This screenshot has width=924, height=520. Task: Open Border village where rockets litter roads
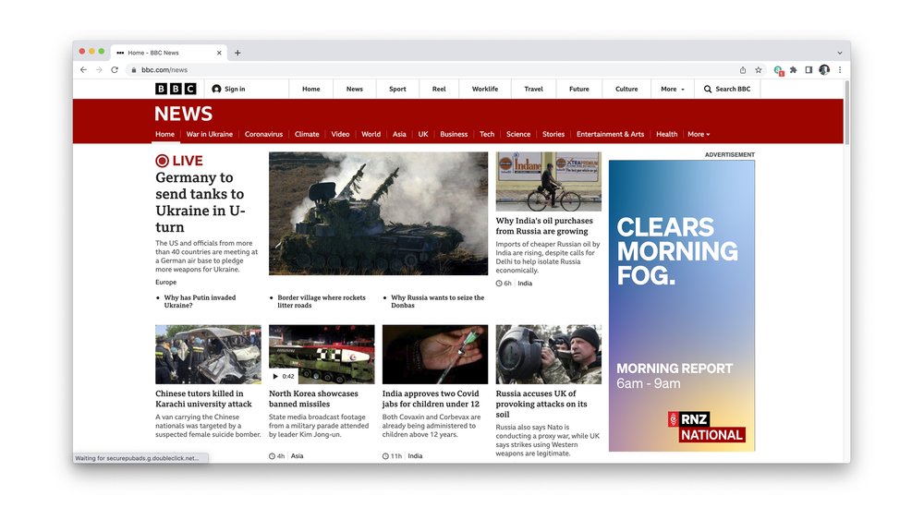322,301
